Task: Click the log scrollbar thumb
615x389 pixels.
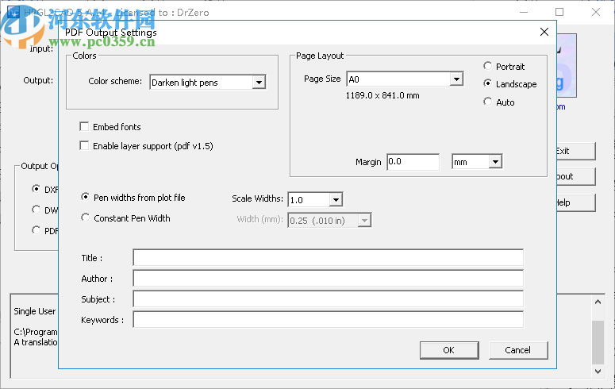Action: point(598,343)
